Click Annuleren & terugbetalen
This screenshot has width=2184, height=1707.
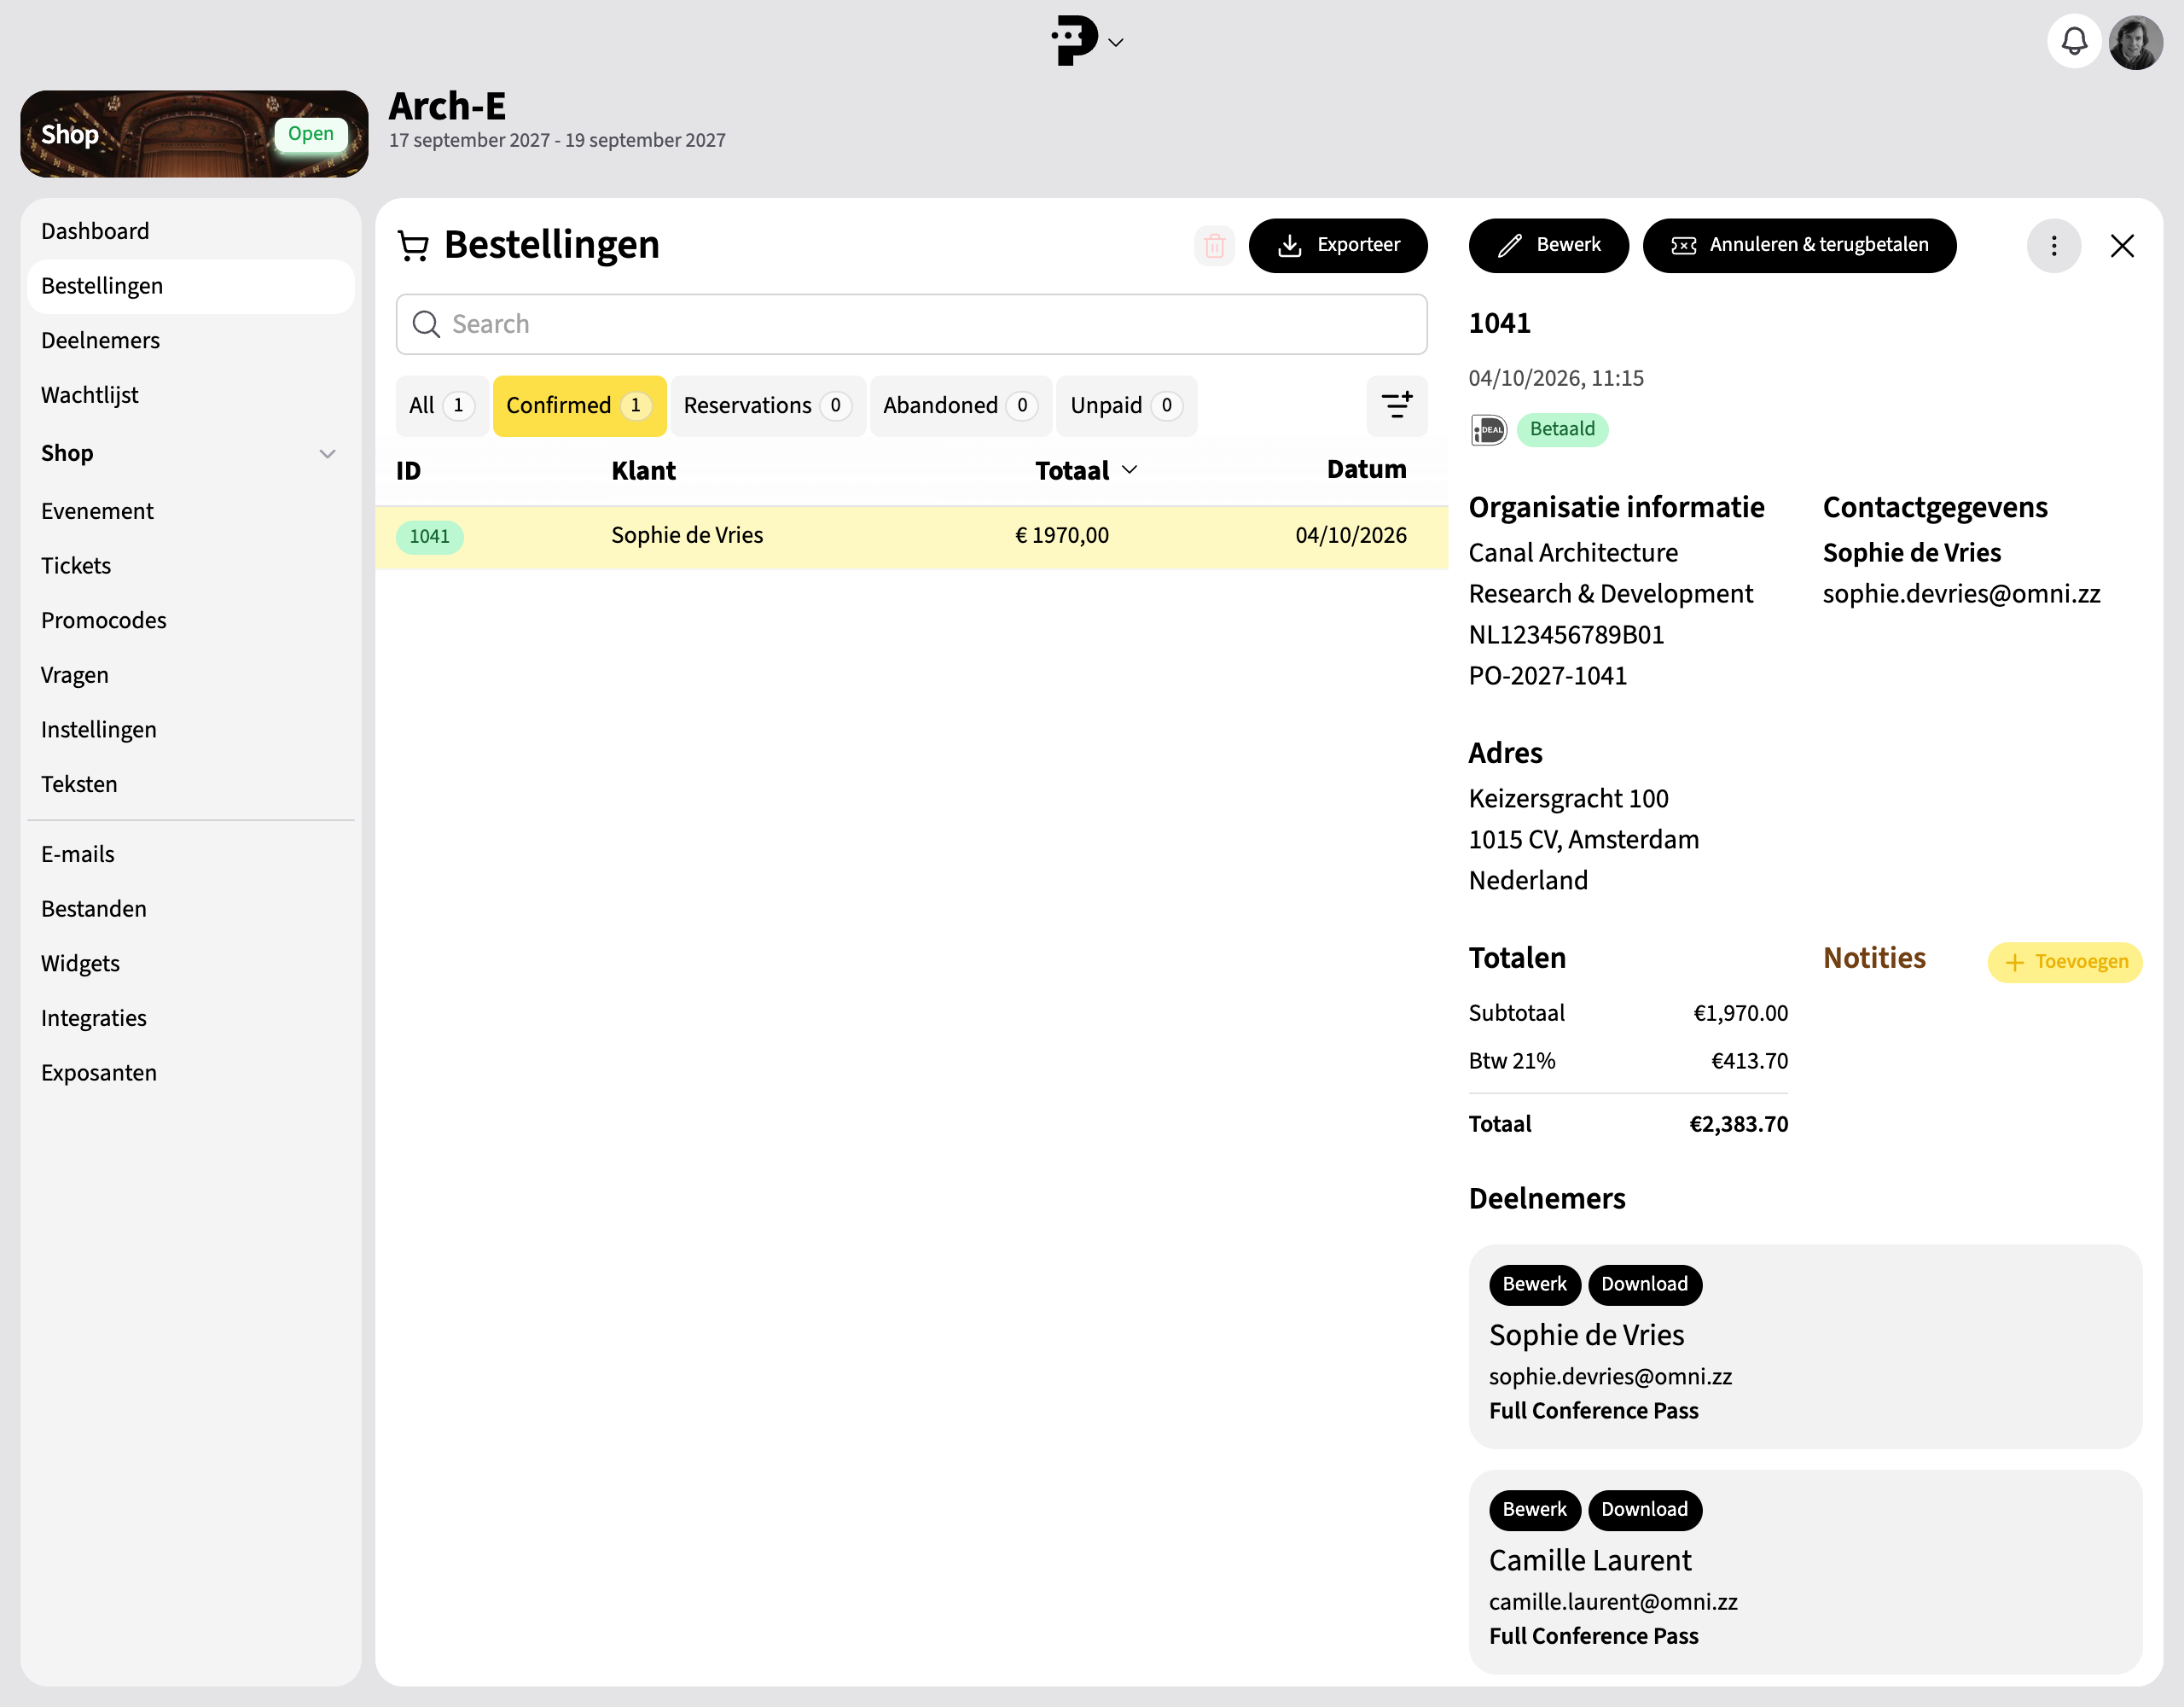1799,245
